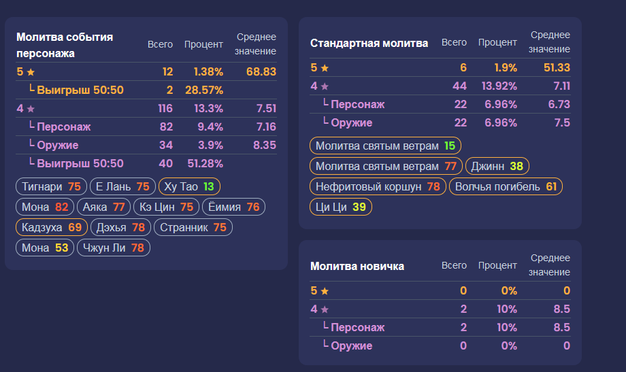Click the 4-star Оружие row in event banner

146,145
